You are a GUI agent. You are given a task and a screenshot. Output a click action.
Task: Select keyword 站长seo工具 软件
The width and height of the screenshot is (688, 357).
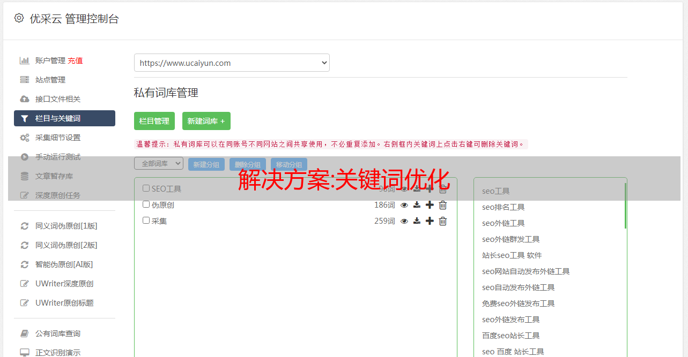(512, 255)
